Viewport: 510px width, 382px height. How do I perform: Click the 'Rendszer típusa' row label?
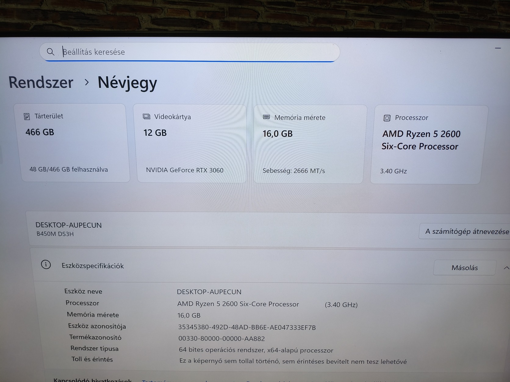tap(94, 348)
